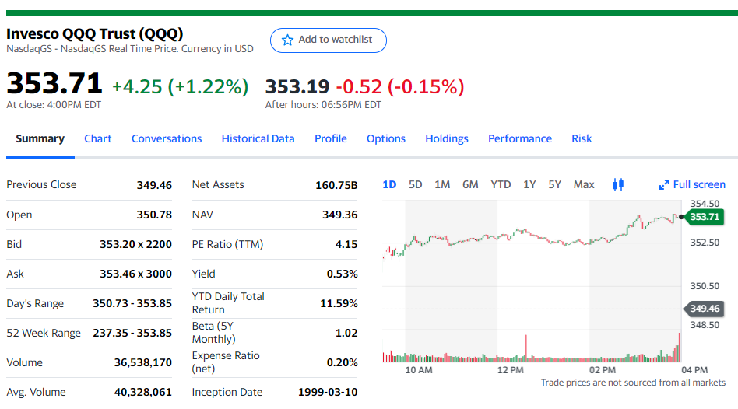Click the Invesco QQQ Trust (QQQ) title
The width and height of the screenshot is (738, 409).
click(x=95, y=34)
